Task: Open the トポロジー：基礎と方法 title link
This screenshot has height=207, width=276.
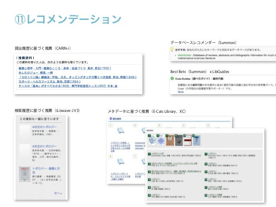Action: (46, 170)
